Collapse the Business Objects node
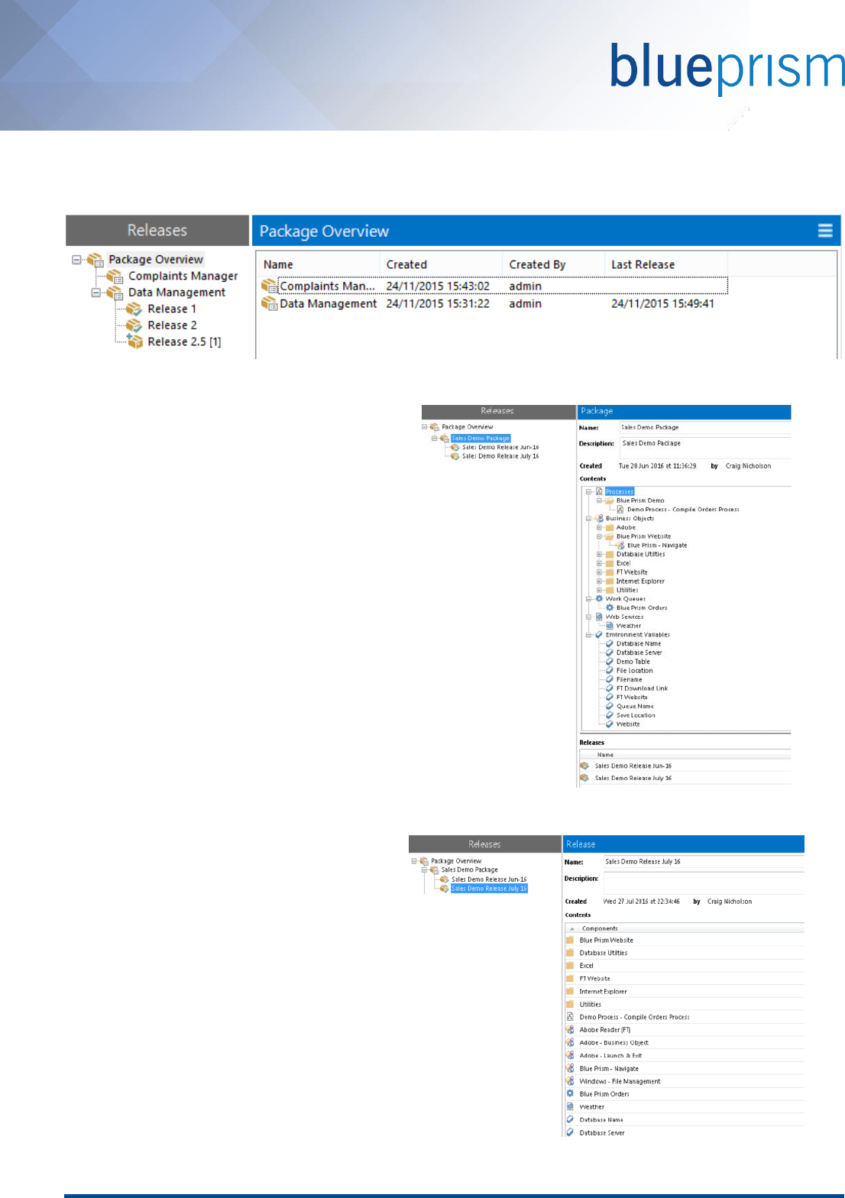The image size is (845, 1198). click(x=589, y=518)
